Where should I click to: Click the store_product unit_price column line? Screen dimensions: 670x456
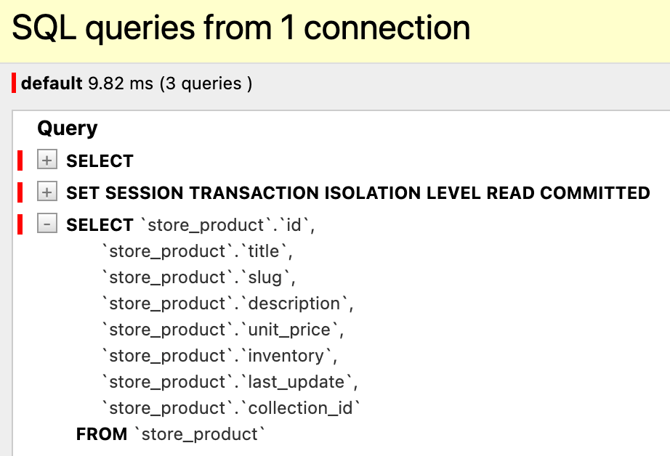pos(222,330)
